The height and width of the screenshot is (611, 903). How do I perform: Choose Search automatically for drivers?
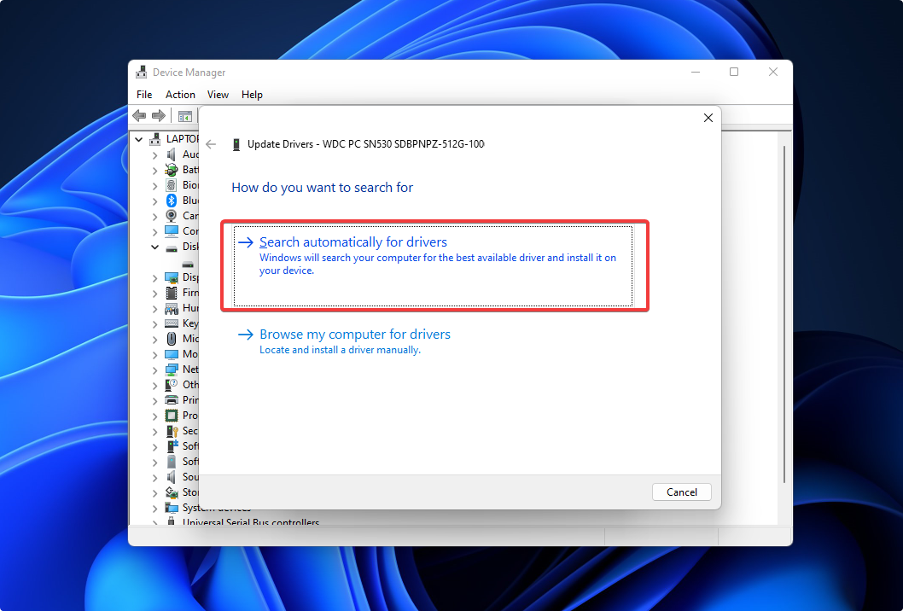(x=433, y=266)
